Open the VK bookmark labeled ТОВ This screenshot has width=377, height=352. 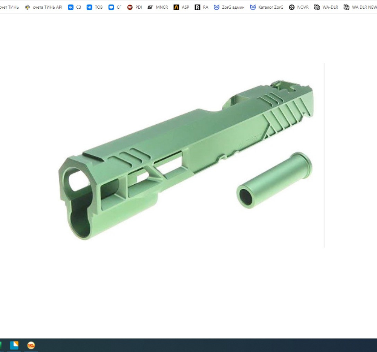(x=95, y=7)
